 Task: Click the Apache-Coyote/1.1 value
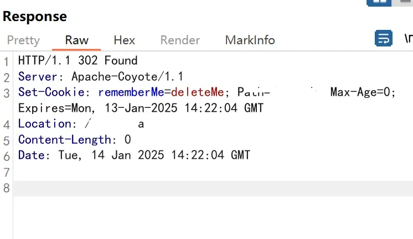point(127,76)
